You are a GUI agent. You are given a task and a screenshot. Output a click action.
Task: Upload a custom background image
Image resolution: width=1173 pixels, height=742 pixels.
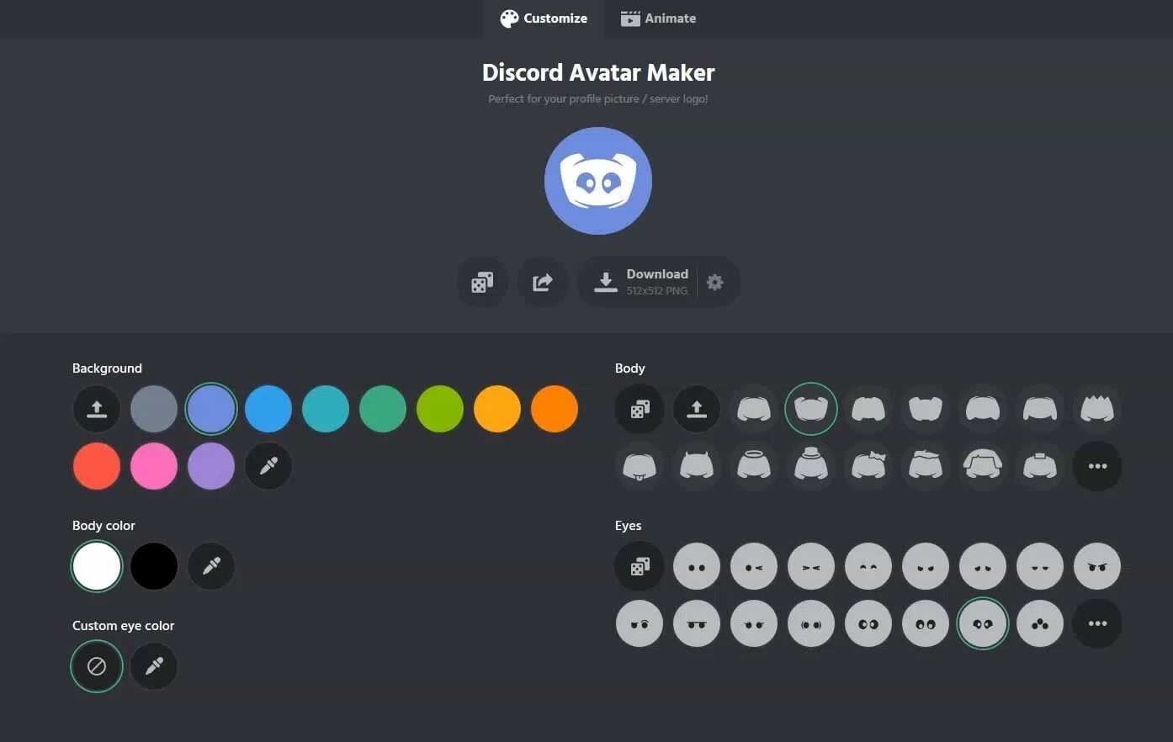(x=97, y=409)
